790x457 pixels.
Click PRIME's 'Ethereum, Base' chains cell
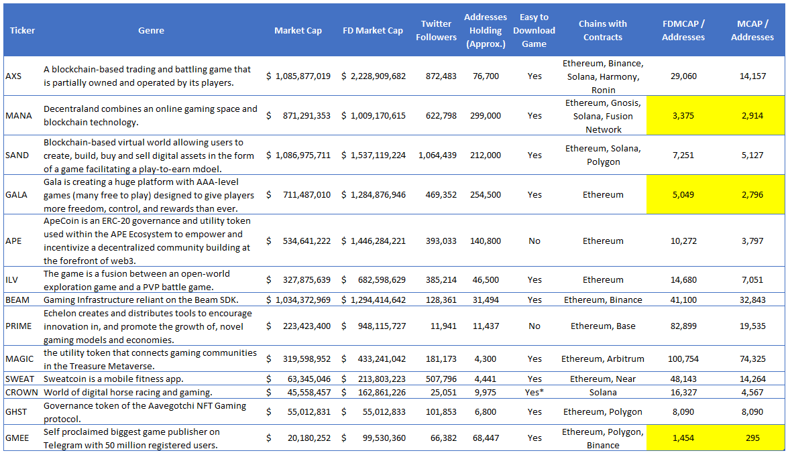click(602, 326)
